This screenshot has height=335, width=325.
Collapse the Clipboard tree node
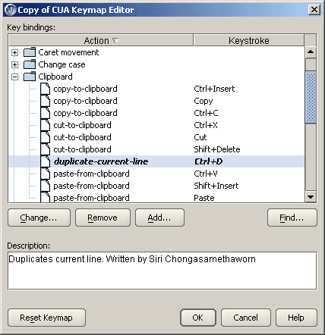(x=15, y=77)
